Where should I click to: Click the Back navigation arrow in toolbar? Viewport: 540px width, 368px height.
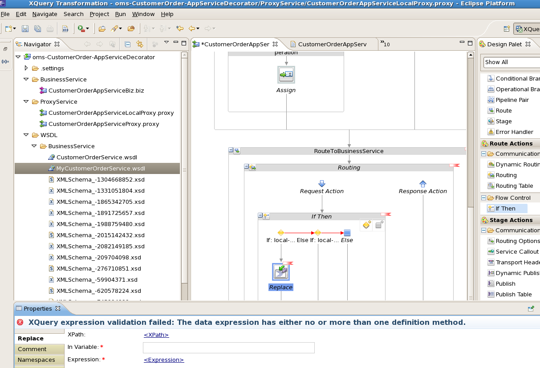192,28
